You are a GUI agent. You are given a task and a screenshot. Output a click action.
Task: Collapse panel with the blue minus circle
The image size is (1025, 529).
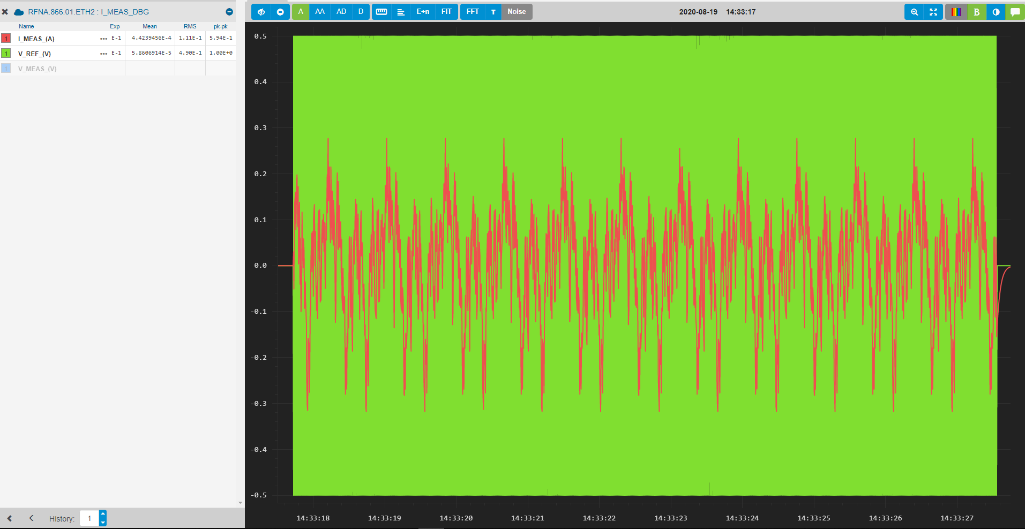[x=229, y=12]
